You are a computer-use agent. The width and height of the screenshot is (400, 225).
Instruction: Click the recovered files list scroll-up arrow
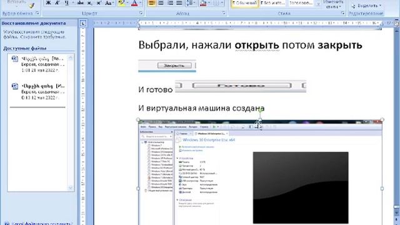pyautogui.click(x=71, y=58)
